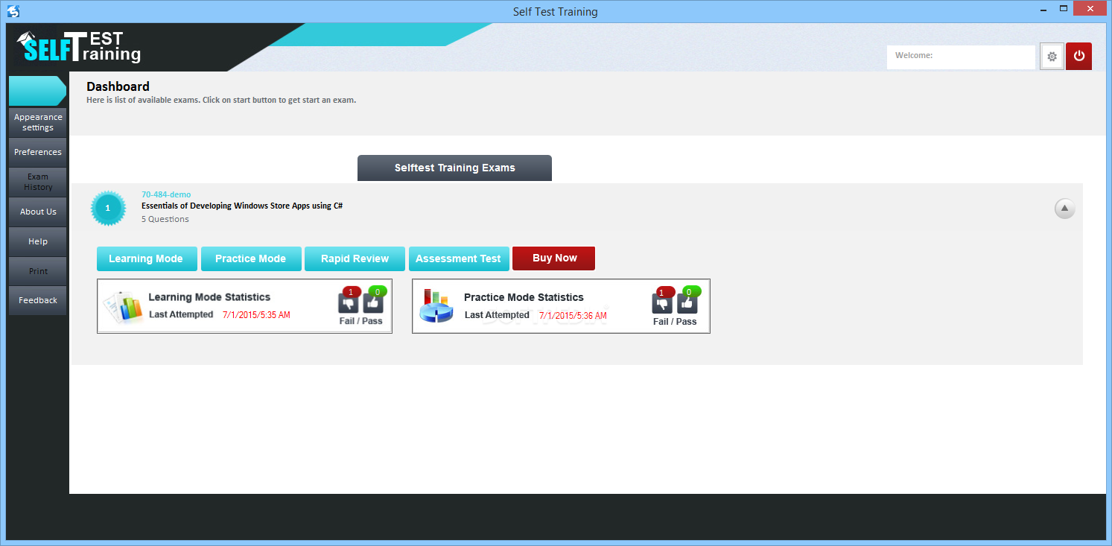Click the exam number 1 badge
This screenshot has width=1112, height=546.
(x=108, y=208)
